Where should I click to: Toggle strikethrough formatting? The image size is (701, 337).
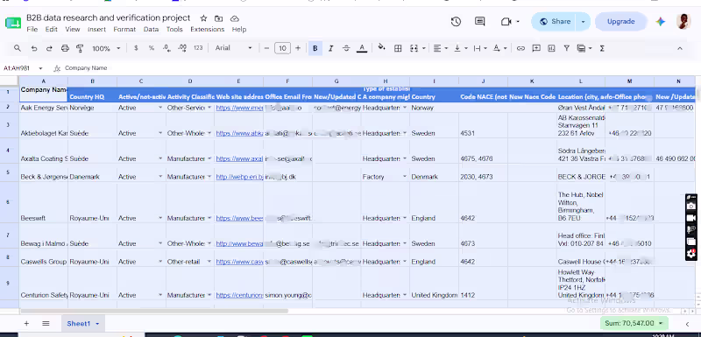346,48
